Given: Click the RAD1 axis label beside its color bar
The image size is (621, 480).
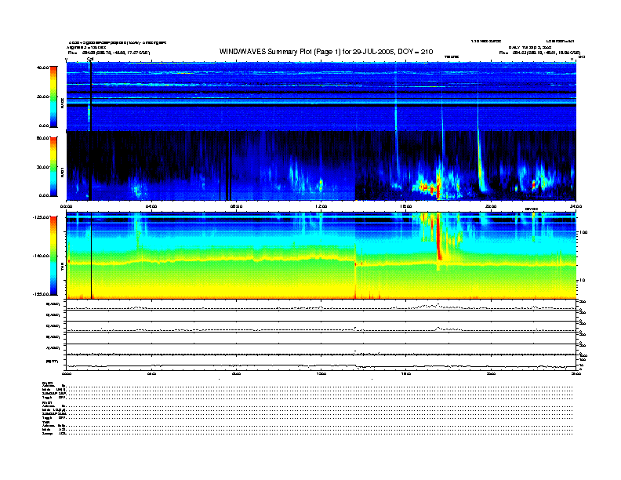Looking at the screenshot, I should coord(63,171).
